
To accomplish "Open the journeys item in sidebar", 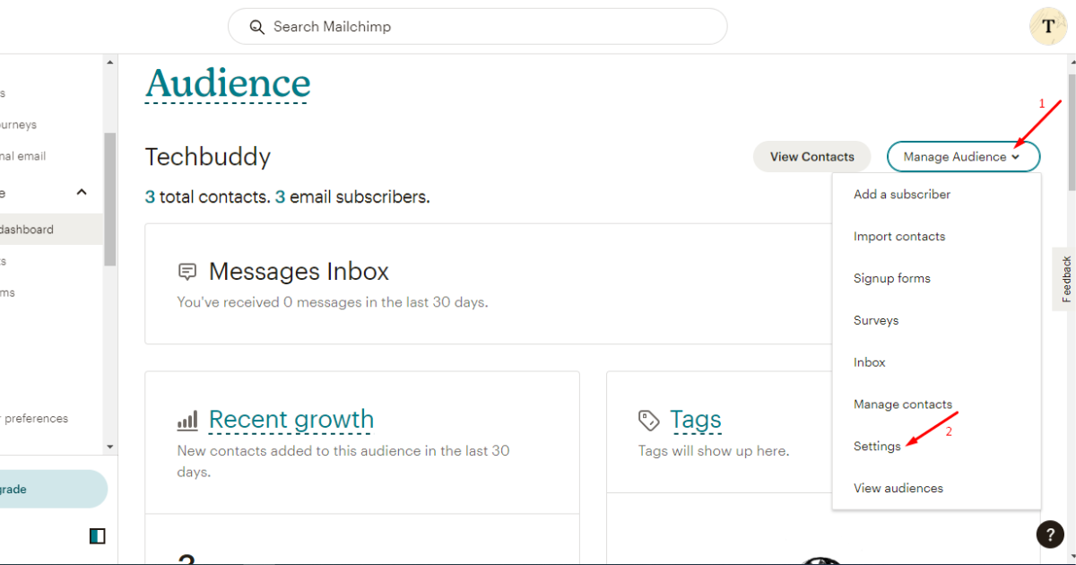I will (x=18, y=125).
